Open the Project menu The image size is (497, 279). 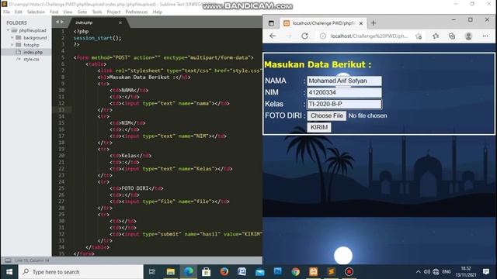pyautogui.click(x=113, y=12)
